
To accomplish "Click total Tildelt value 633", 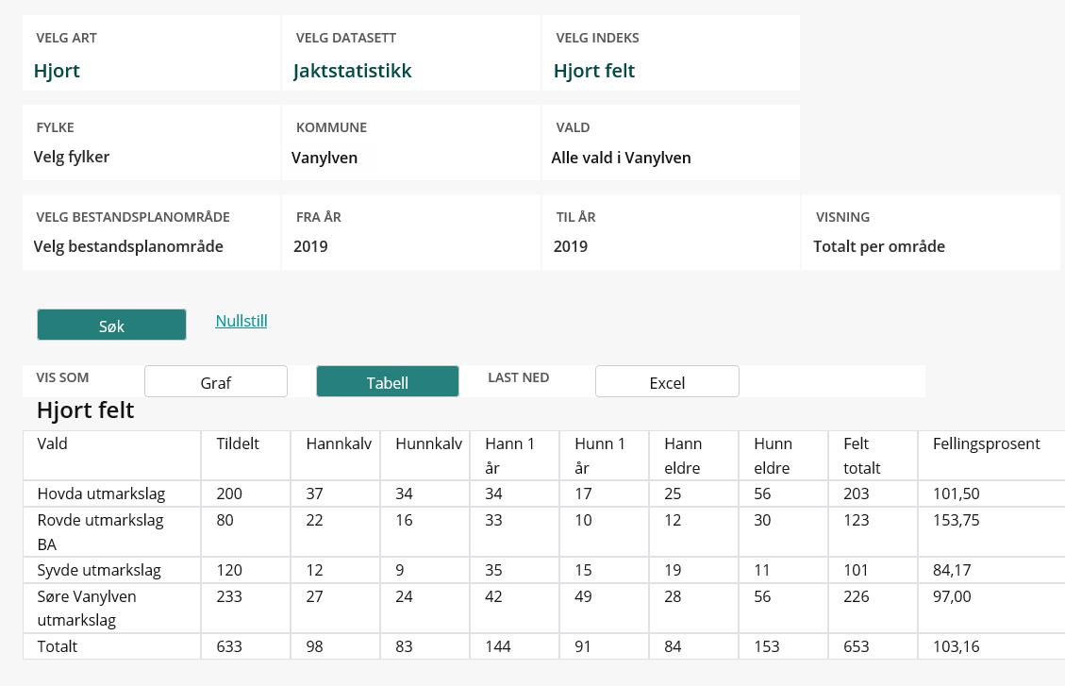I will [229, 646].
